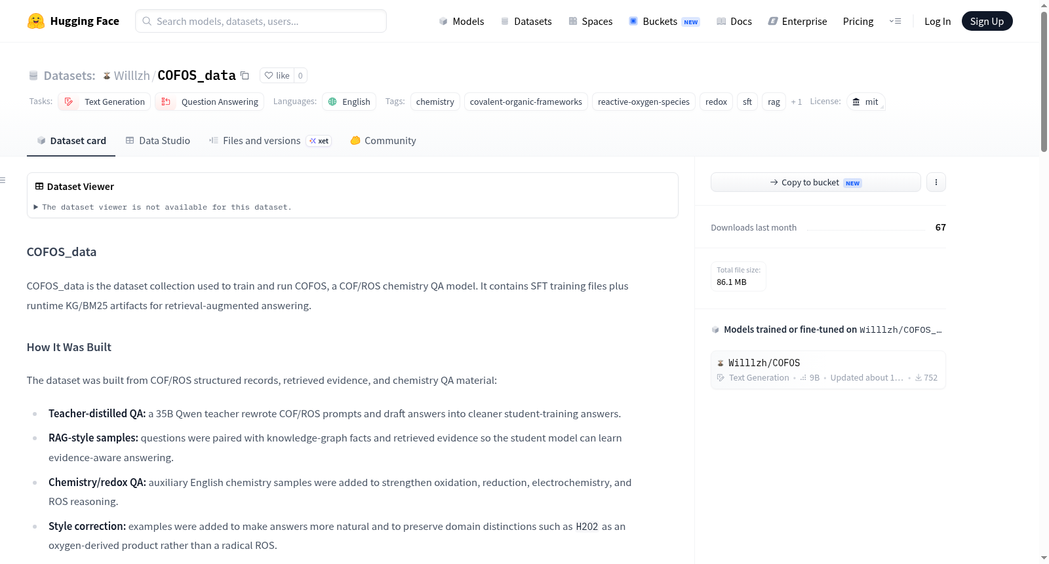Open the Pricing page

coord(858,21)
